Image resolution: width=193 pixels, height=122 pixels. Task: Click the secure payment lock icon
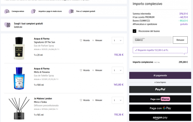tap(33, 11)
